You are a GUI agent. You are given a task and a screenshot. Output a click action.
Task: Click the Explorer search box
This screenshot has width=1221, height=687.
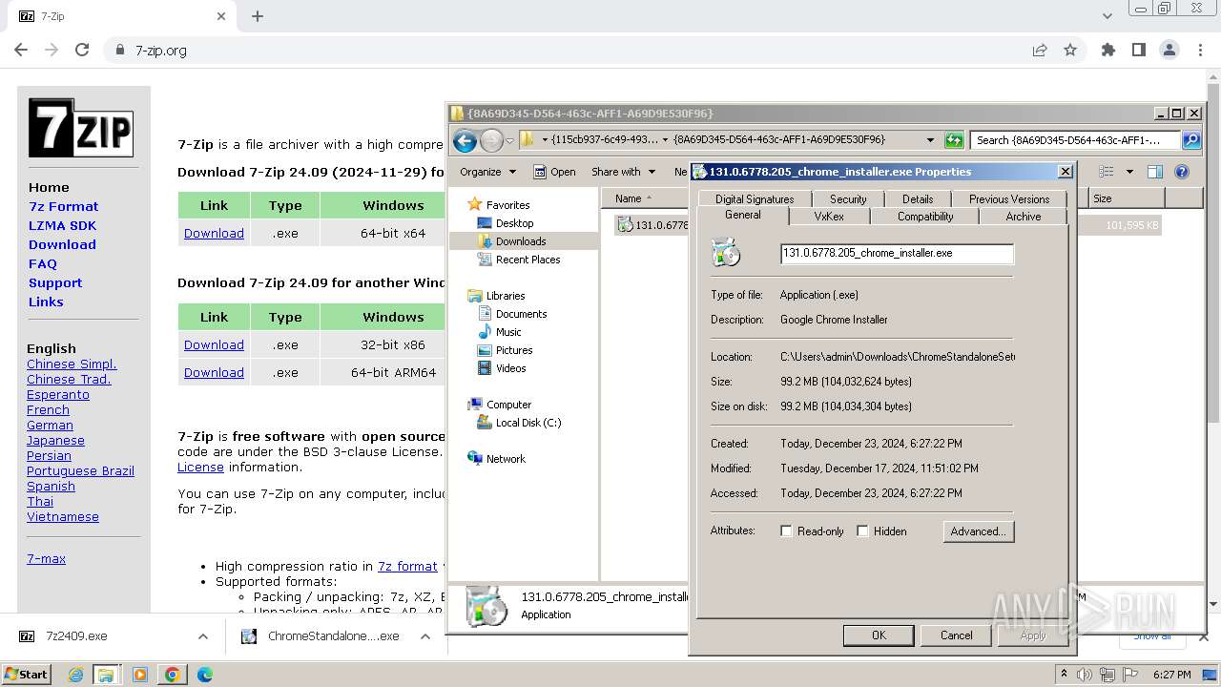(1076, 140)
